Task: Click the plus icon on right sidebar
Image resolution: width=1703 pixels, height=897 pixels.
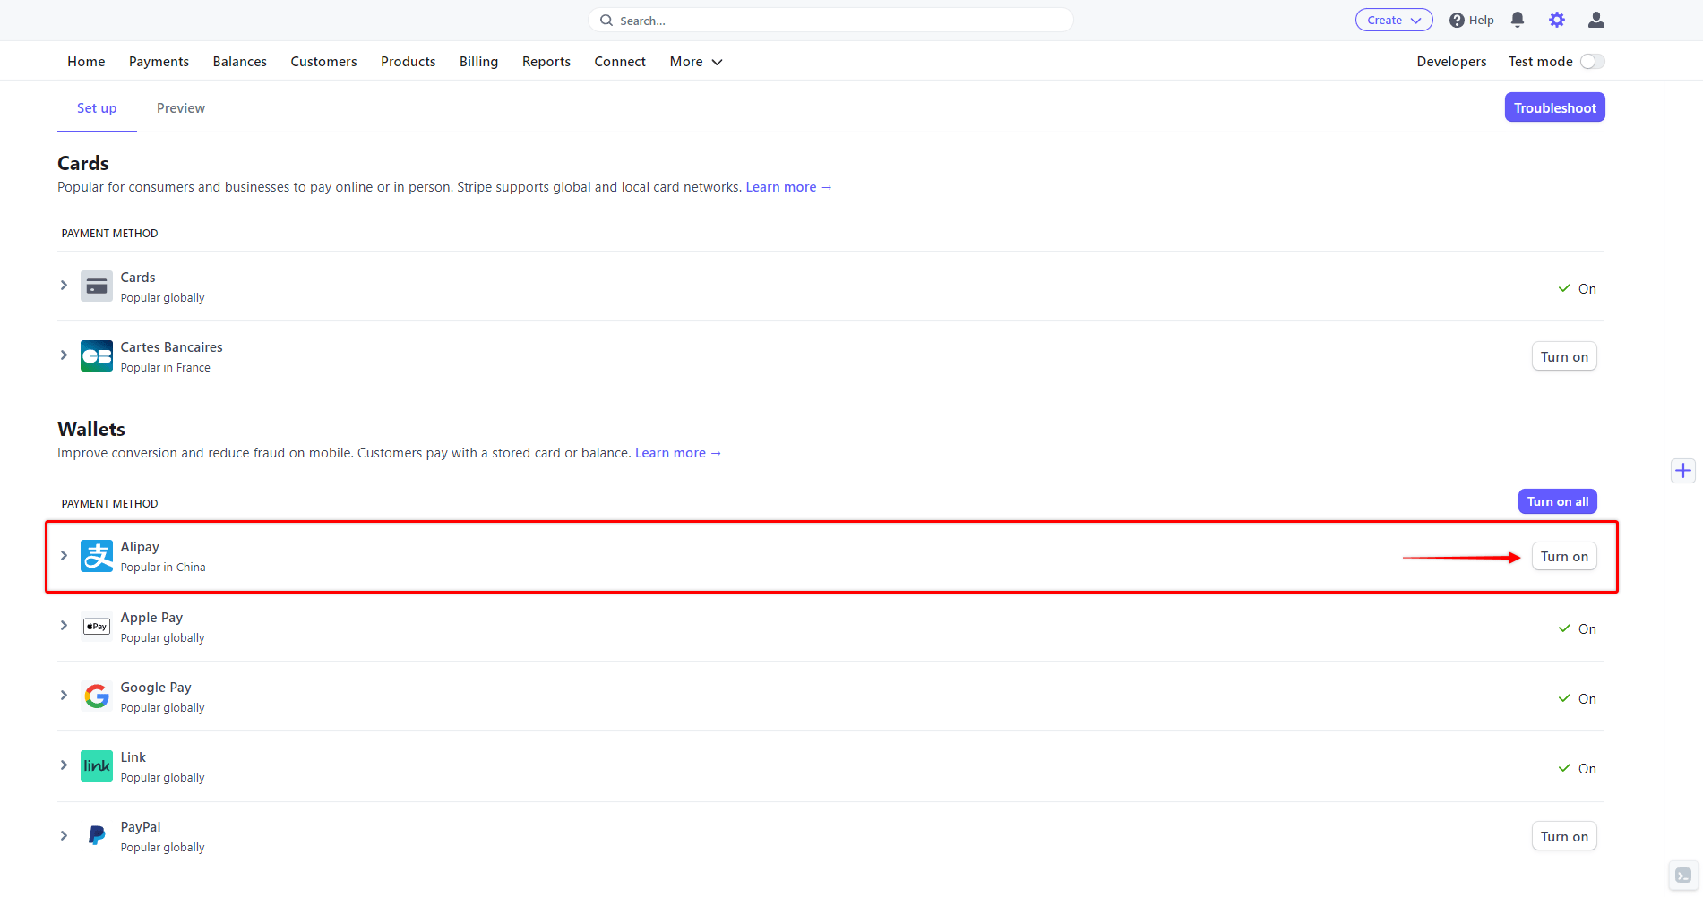Action: point(1683,471)
